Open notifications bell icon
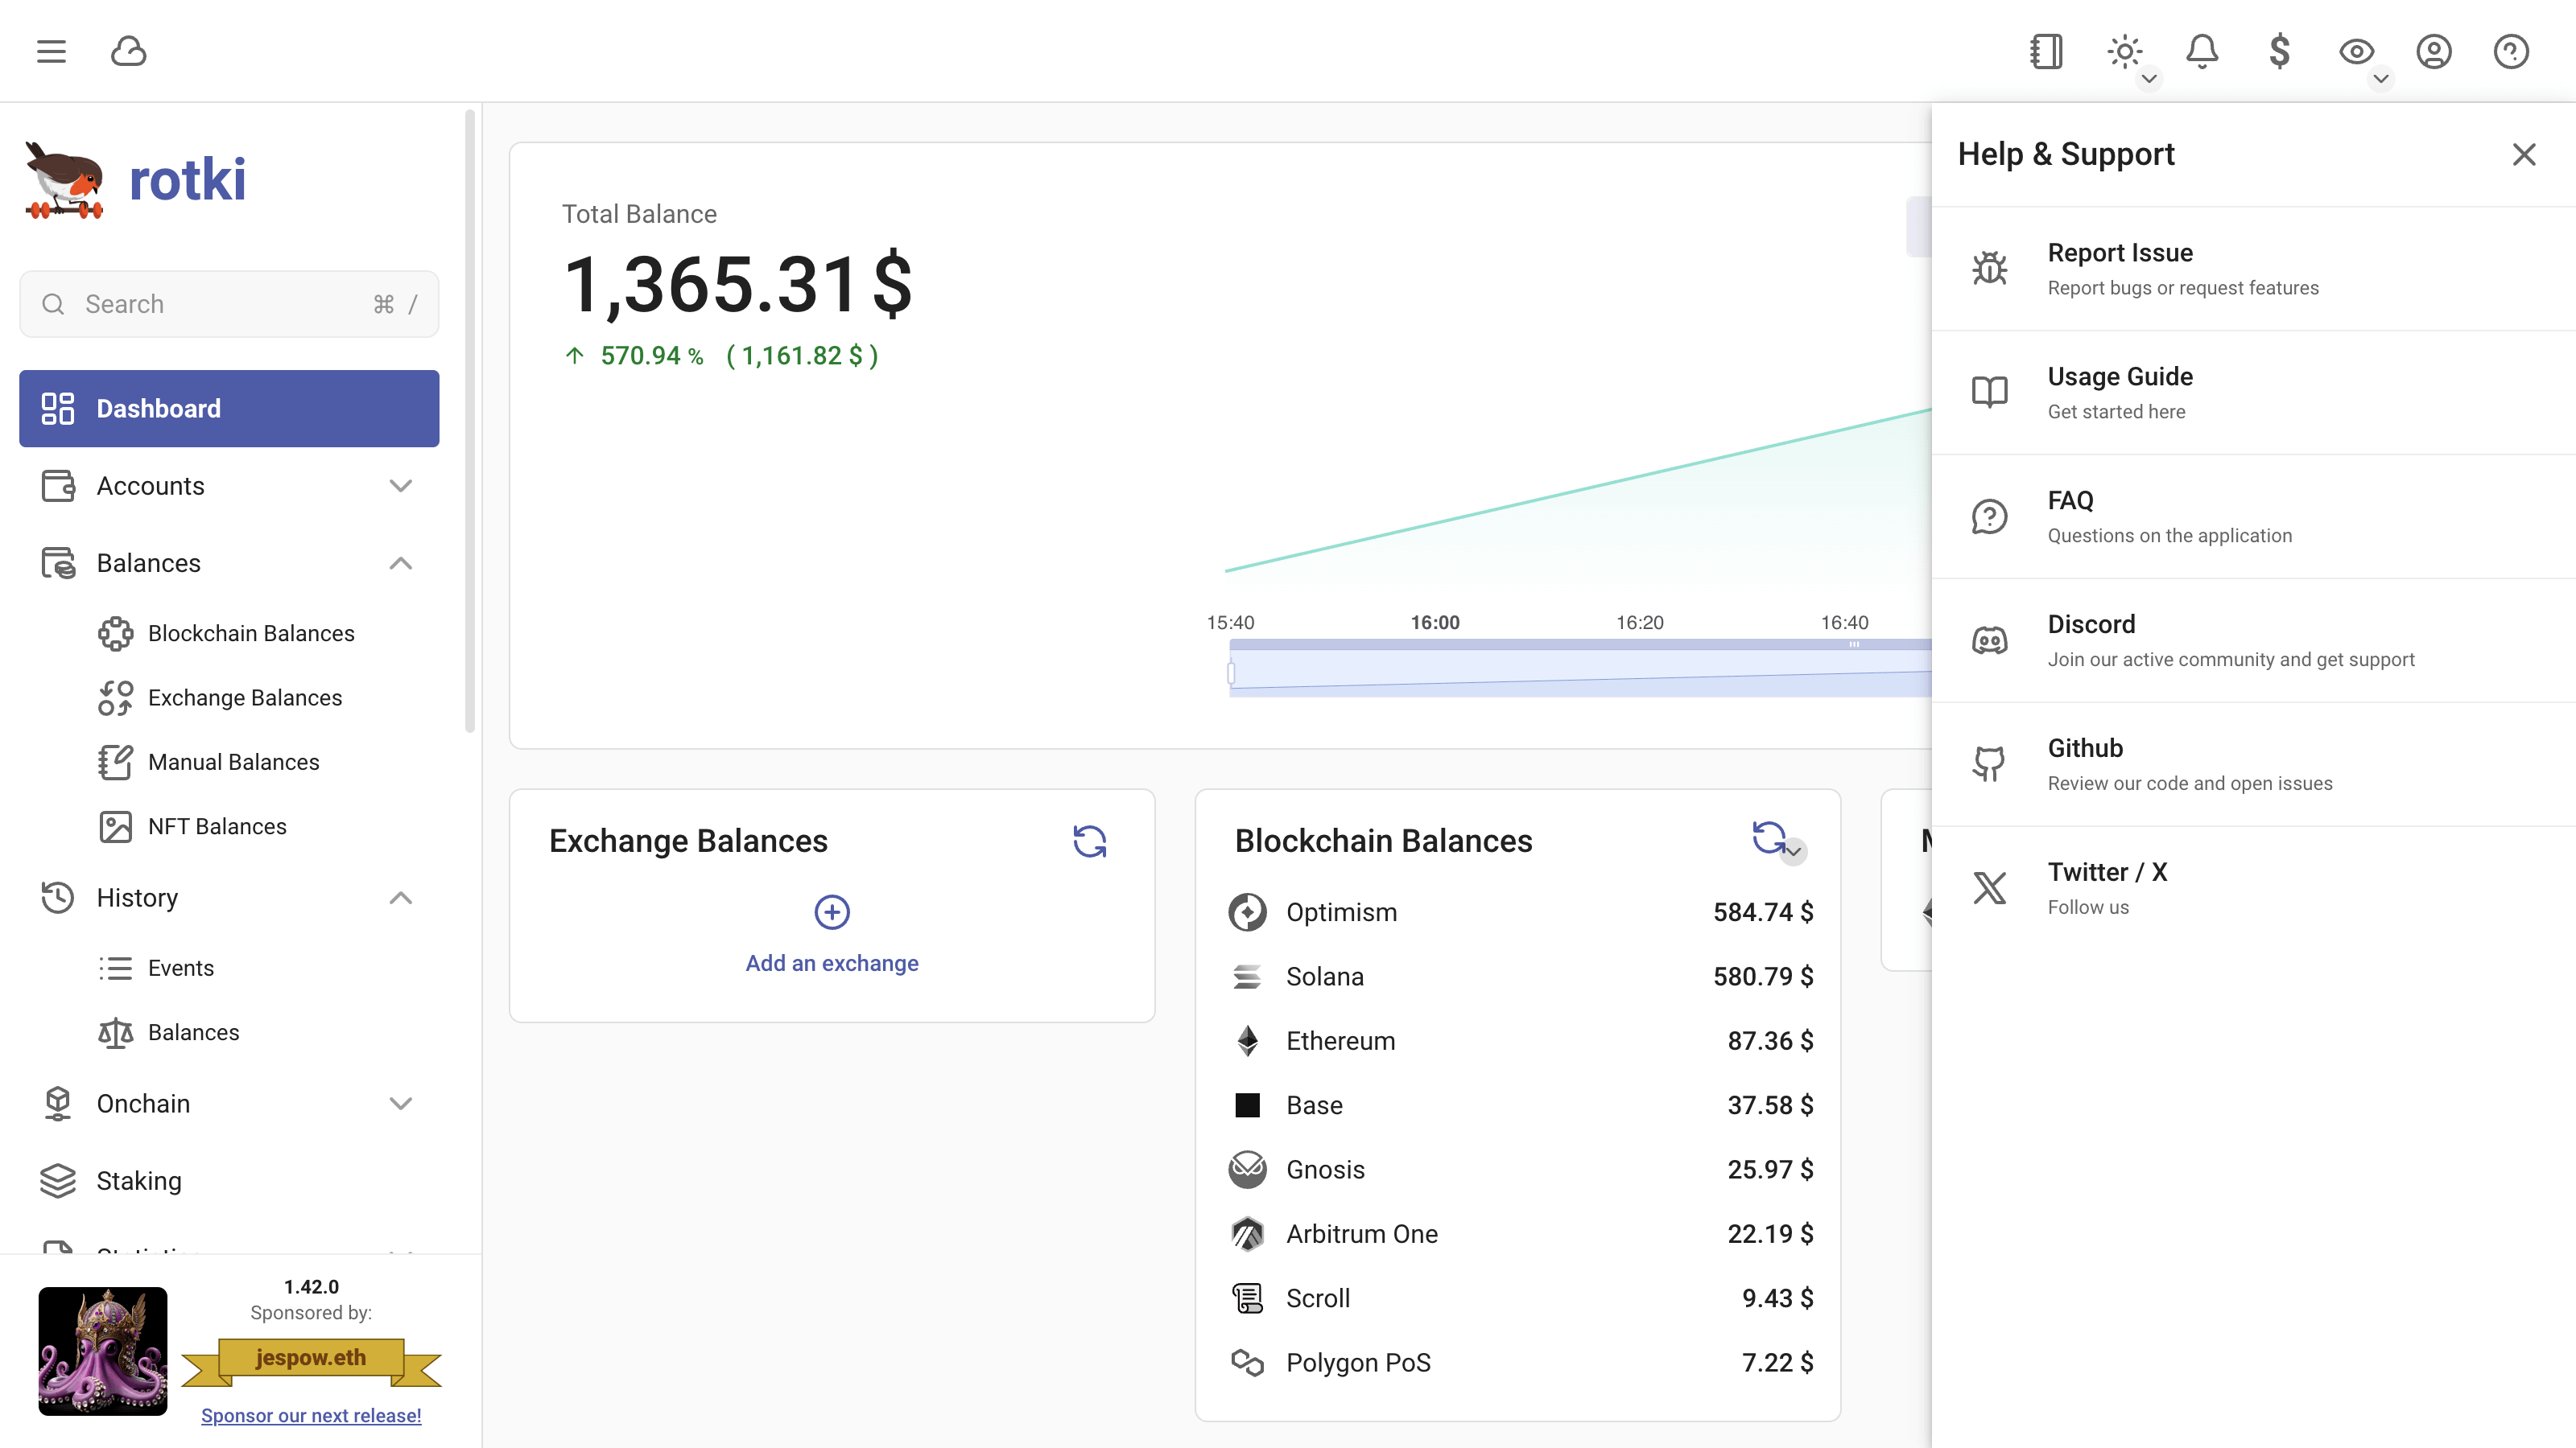Image resolution: width=2576 pixels, height=1448 pixels. point(2202,51)
